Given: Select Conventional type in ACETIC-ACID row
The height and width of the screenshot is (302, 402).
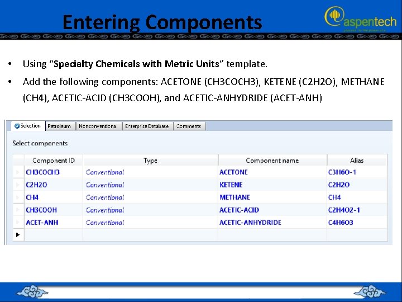Looking at the screenshot, I should coord(151,210).
